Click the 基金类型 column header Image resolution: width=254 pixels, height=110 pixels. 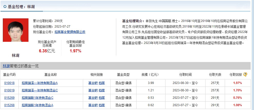pos(123,75)
